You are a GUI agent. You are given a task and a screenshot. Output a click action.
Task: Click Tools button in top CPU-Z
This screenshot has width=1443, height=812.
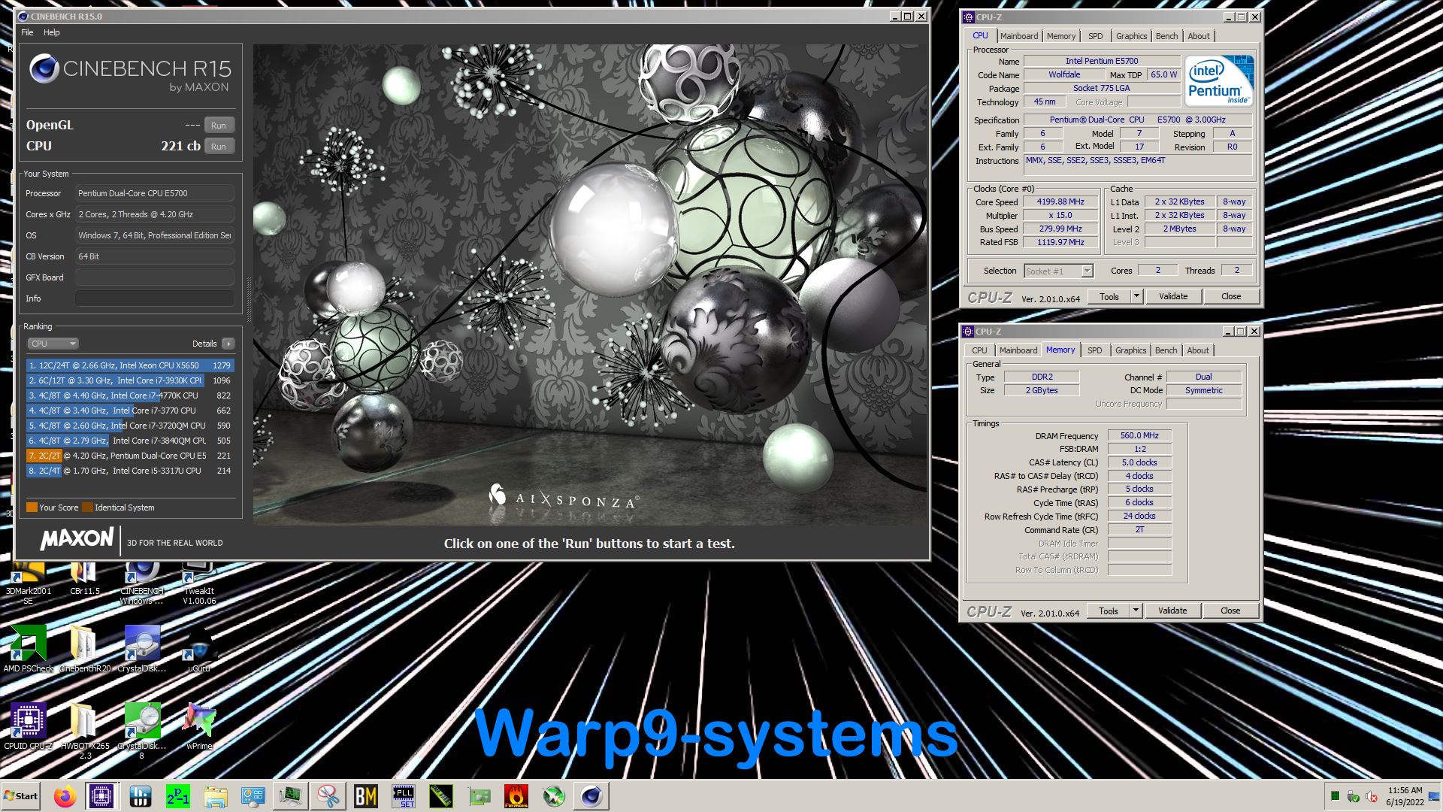pyautogui.click(x=1109, y=297)
